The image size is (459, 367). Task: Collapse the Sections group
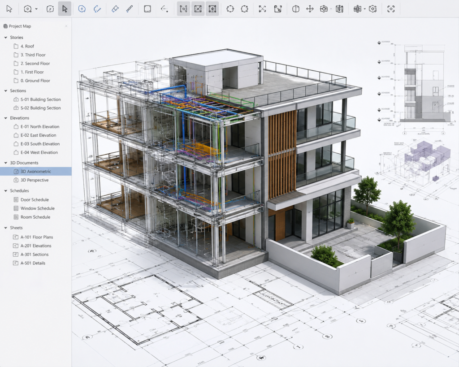click(x=5, y=91)
